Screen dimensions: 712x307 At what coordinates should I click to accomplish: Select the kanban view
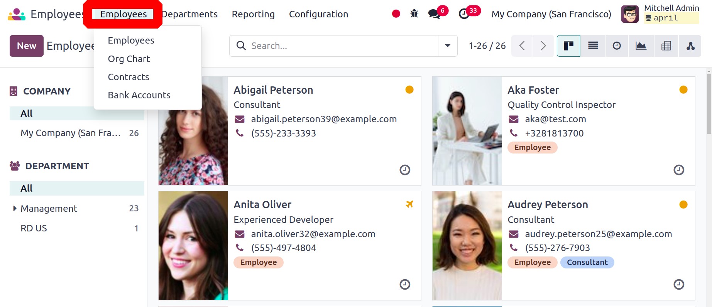click(x=568, y=46)
